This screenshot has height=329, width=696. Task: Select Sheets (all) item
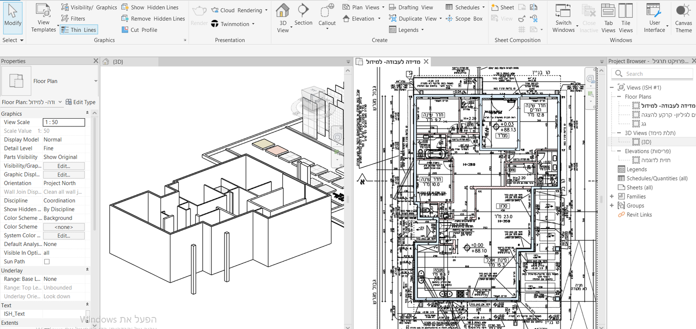click(639, 188)
